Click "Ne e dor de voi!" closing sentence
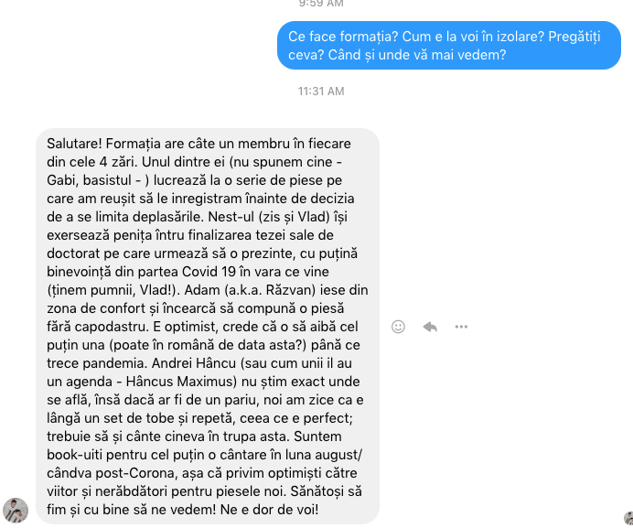Image resolution: width=633 pixels, height=528 pixels. pos(269,510)
